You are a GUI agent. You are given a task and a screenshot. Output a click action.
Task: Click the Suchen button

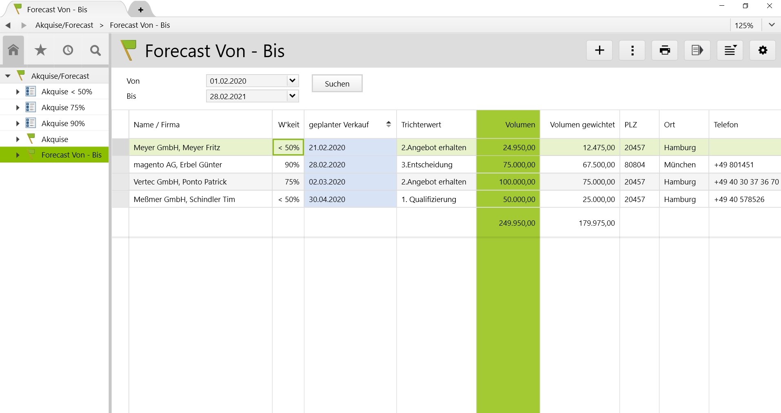coord(337,83)
